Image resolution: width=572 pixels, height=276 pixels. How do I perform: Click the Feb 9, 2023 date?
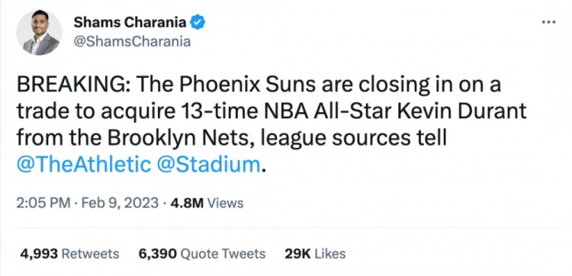pyautogui.click(x=120, y=203)
